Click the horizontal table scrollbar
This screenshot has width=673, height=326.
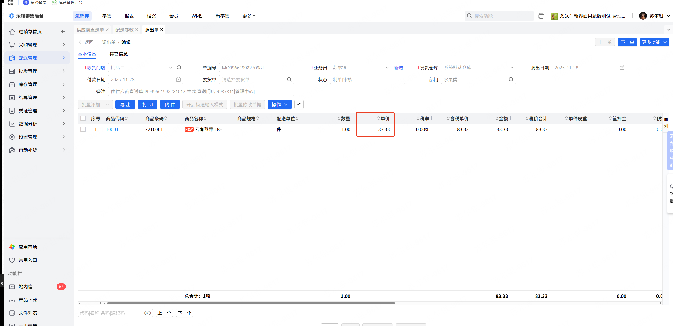(251, 303)
